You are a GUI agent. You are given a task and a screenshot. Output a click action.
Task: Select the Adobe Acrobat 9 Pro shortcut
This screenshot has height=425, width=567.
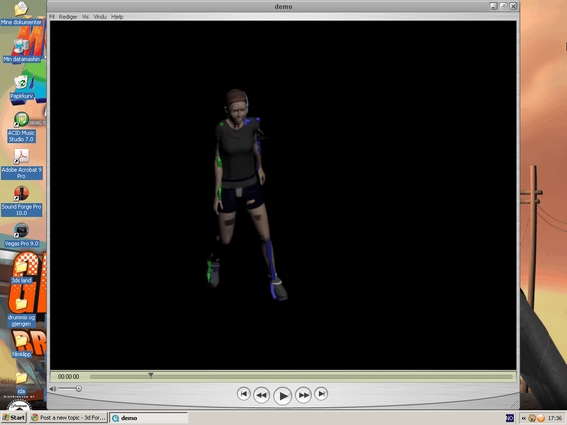tap(21, 164)
